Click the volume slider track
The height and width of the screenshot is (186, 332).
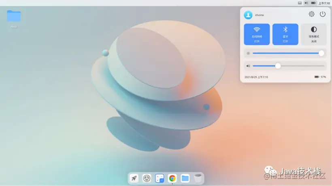pyautogui.click(x=288, y=66)
